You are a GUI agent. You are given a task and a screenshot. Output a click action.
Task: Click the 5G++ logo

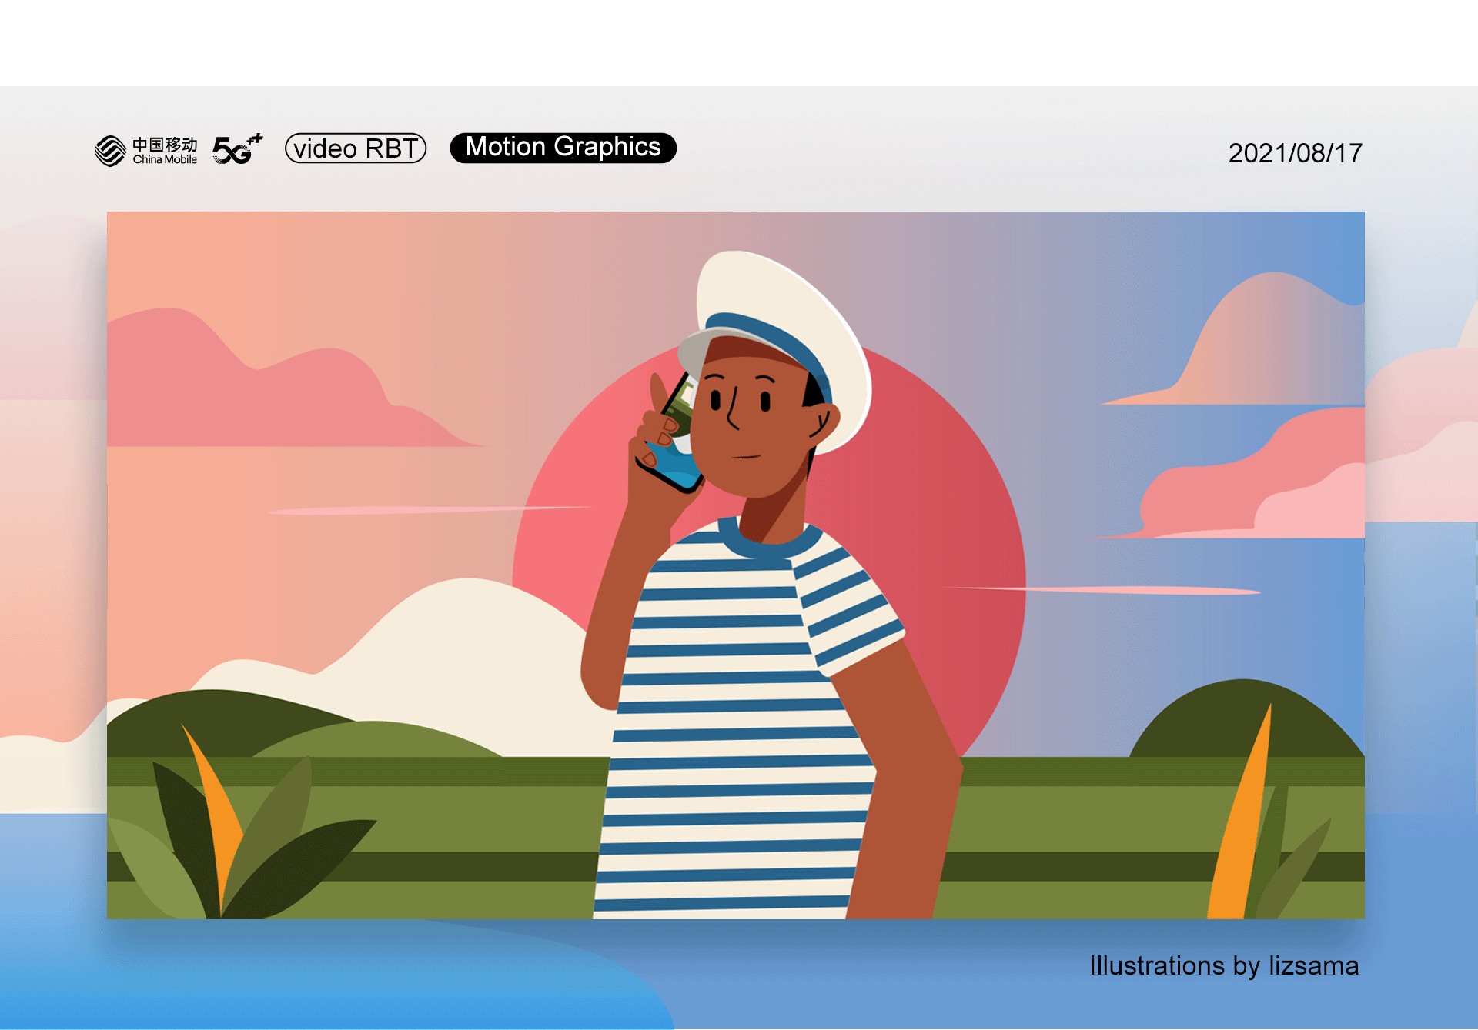237,149
